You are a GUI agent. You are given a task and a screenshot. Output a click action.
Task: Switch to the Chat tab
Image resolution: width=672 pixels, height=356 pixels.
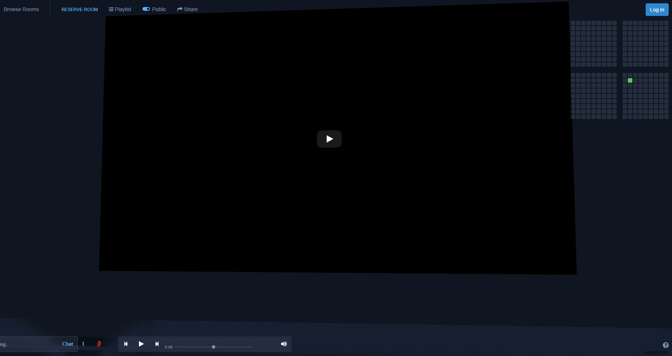68,344
